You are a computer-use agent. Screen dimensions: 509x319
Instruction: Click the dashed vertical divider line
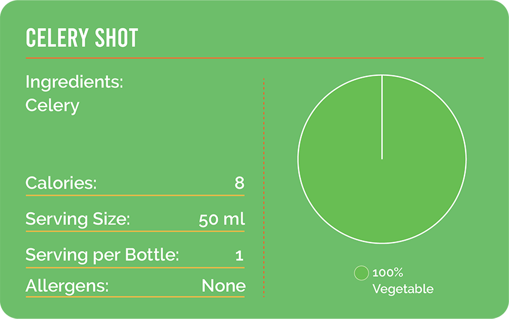coord(264,187)
